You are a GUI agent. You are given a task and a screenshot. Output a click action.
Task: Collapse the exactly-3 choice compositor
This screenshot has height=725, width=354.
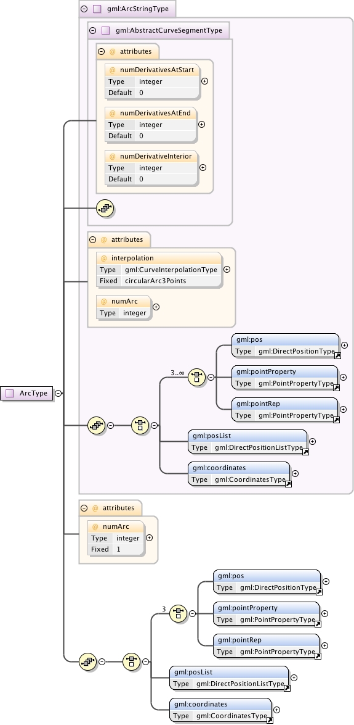pyautogui.click(x=193, y=613)
